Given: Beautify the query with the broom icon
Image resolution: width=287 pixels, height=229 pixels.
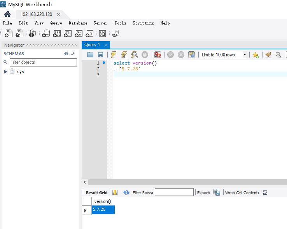Looking at the screenshot, I should tap(268, 54).
